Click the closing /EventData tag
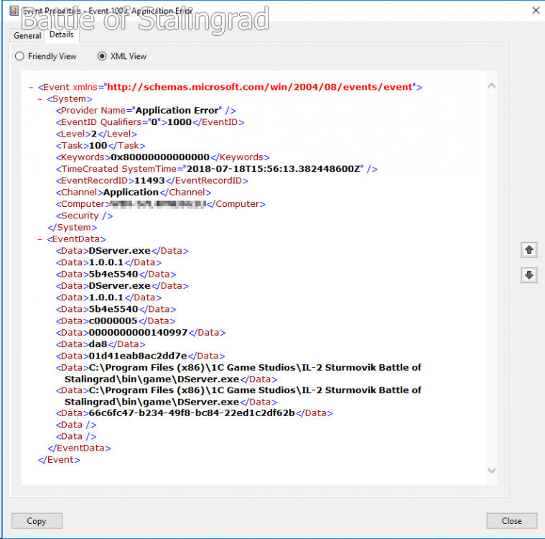 point(79,448)
